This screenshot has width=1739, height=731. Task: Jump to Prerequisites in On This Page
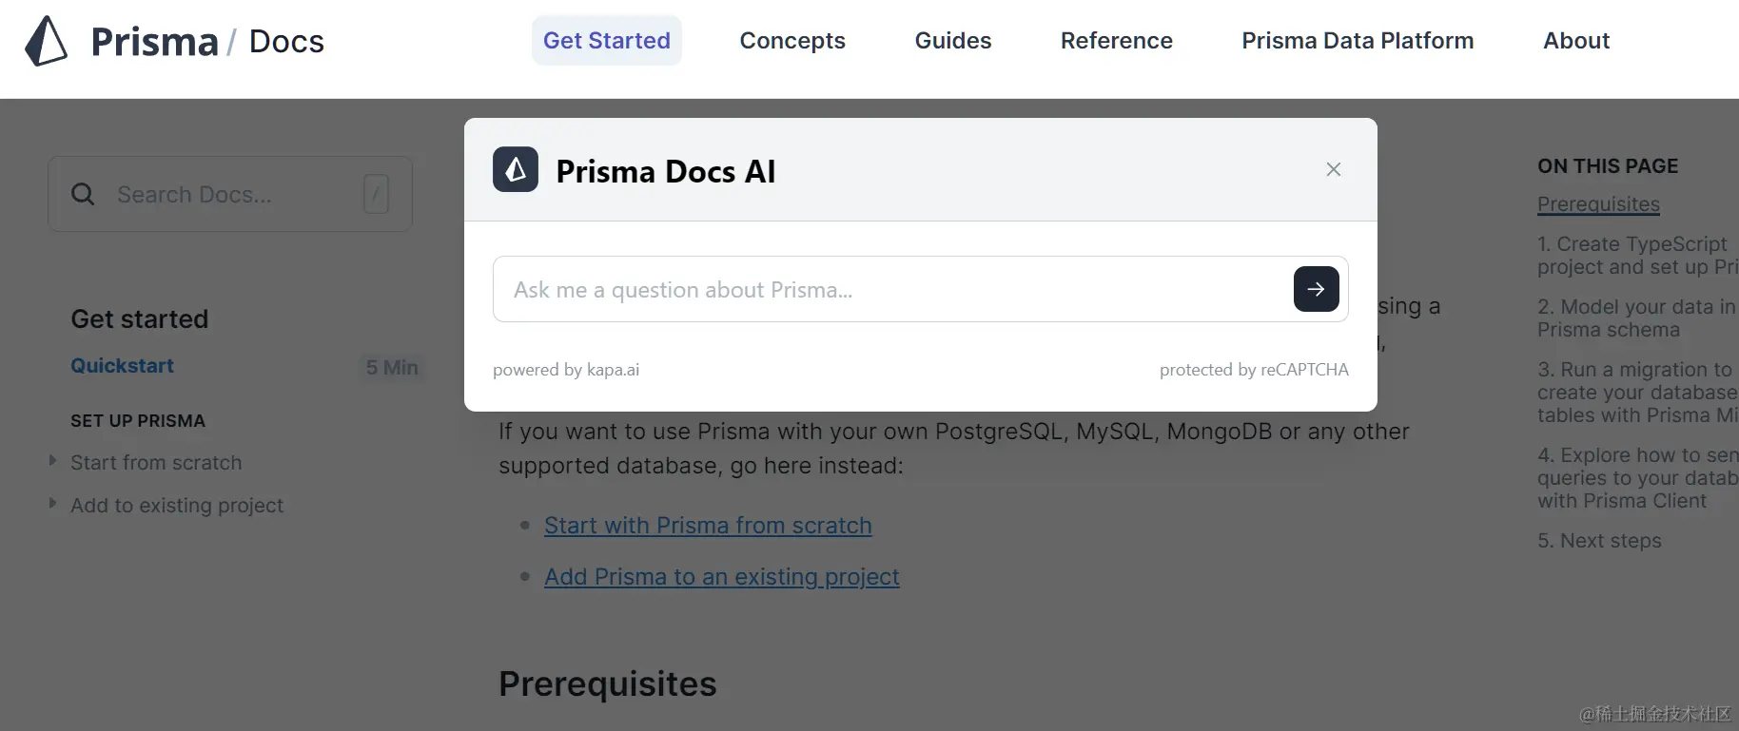[1598, 204]
